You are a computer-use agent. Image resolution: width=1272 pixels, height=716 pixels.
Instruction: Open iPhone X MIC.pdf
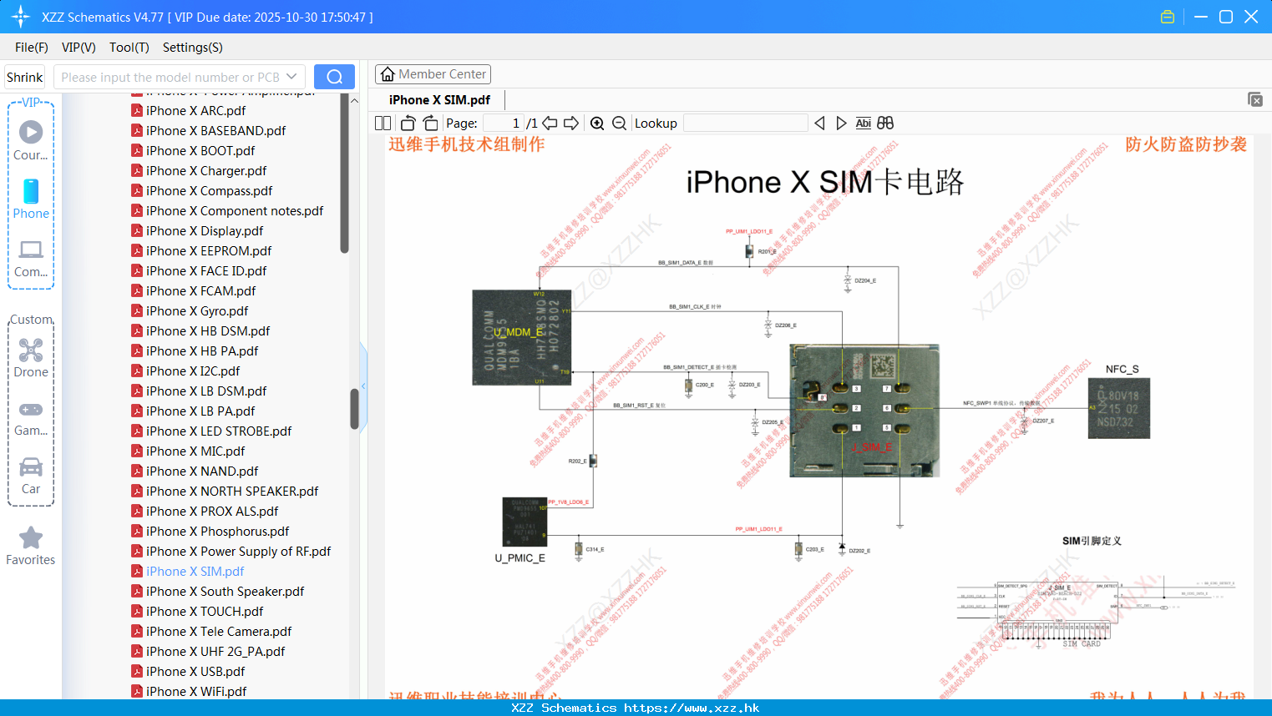pos(195,451)
